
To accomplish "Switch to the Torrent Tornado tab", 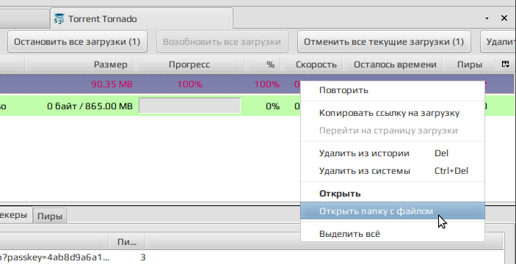I will point(142,18).
